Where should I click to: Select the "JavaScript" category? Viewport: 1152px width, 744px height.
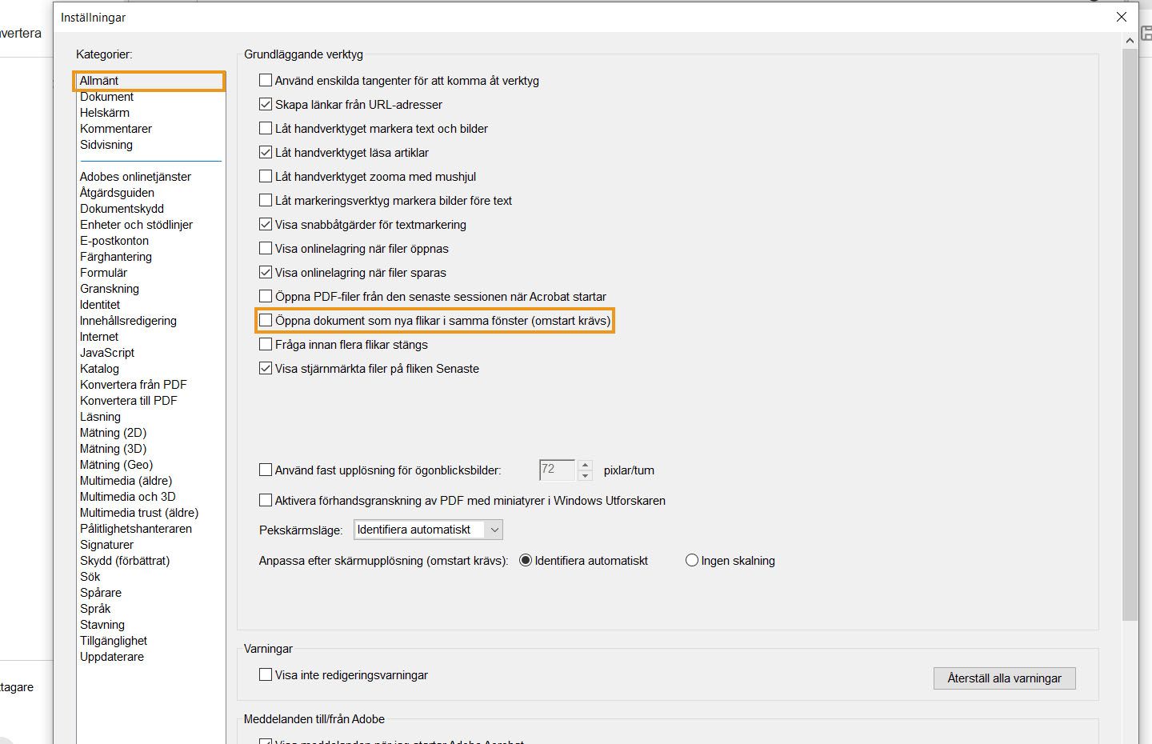point(107,352)
